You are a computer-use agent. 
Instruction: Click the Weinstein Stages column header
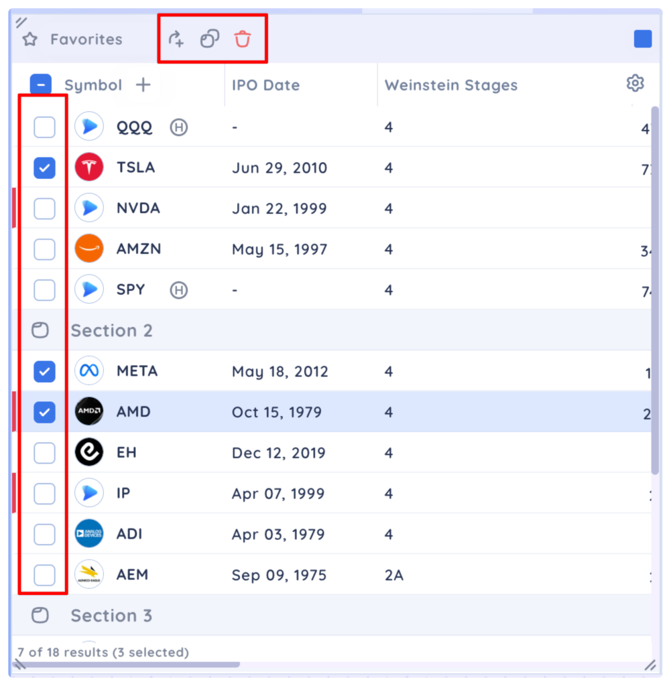(450, 85)
